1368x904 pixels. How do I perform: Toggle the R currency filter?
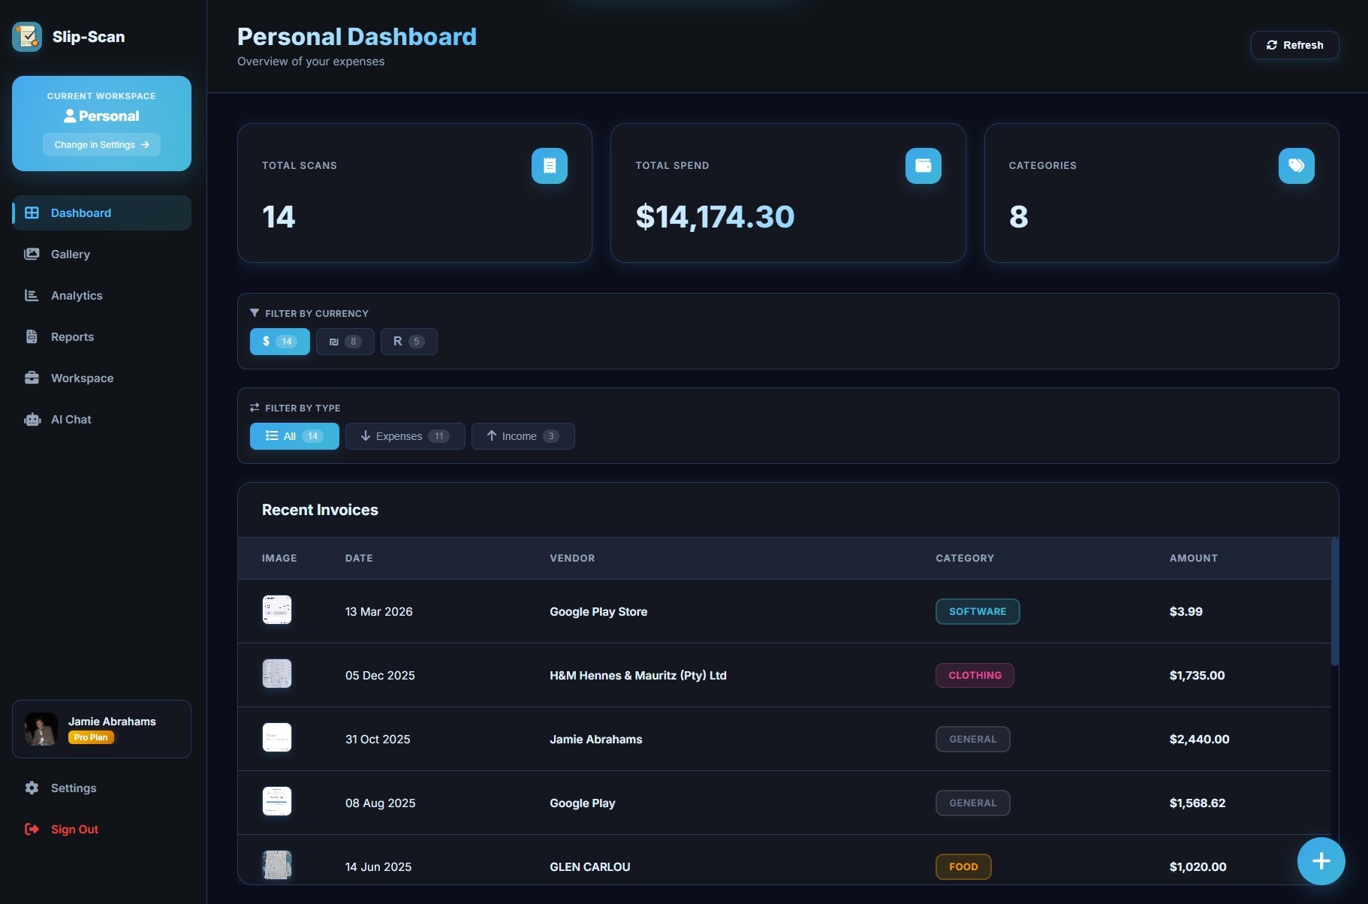[408, 341]
